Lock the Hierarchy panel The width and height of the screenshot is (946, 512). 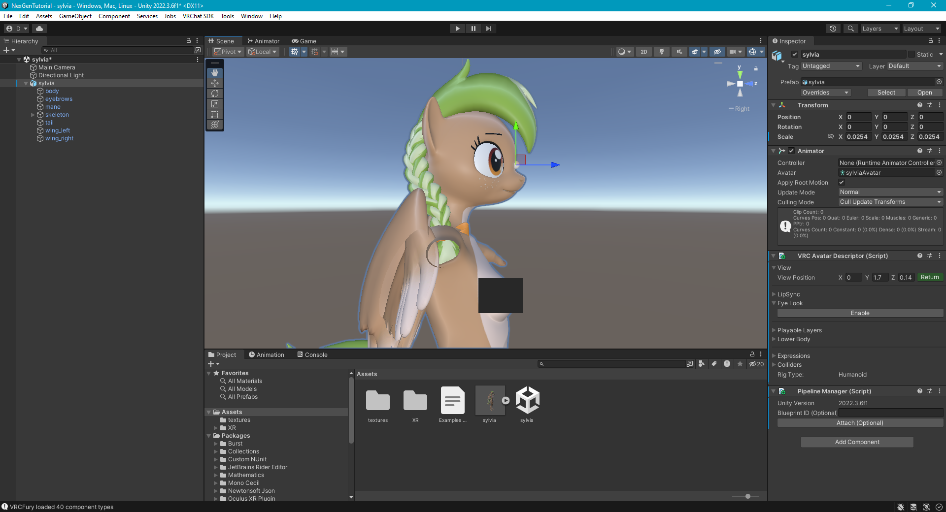point(188,41)
